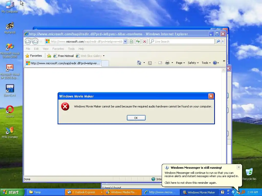Open the MSN Installer desktop shortcut
This screenshot has height=196, width=262.
[x=10, y=132]
